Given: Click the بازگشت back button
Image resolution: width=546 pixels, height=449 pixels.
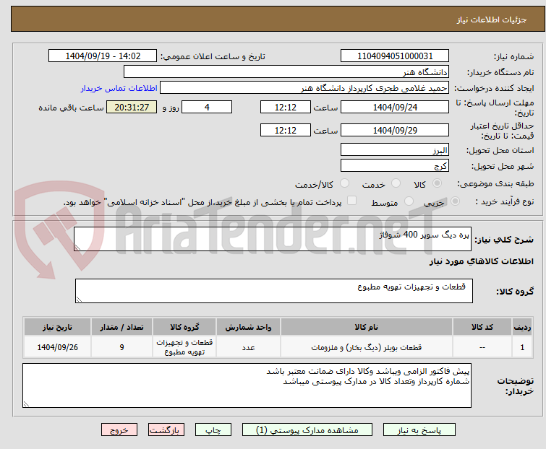Looking at the screenshot, I should pyautogui.click(x=166, y=430).
